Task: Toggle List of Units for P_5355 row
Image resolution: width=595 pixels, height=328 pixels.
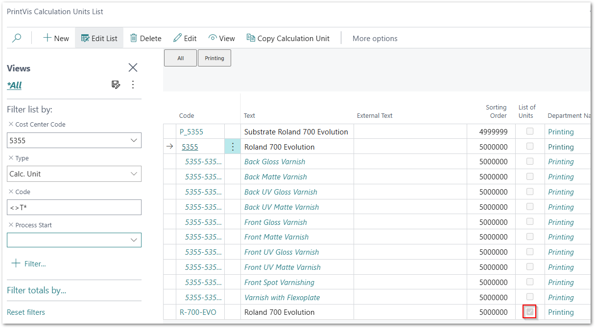Action: point(530,131)
